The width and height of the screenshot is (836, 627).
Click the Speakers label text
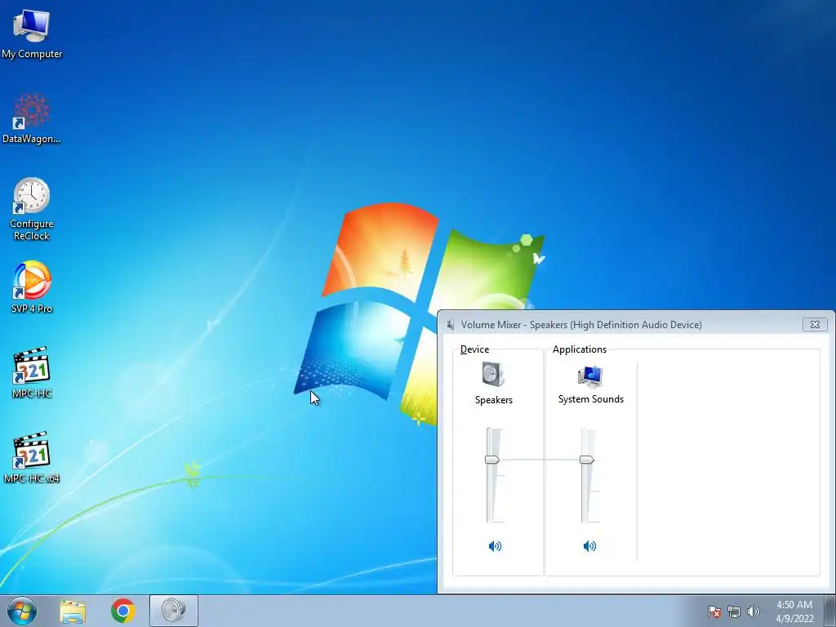pyautogui.click(x=494, y=400)
